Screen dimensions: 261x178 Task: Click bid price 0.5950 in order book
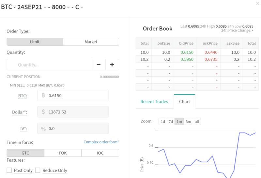click(x=187, y=59)
